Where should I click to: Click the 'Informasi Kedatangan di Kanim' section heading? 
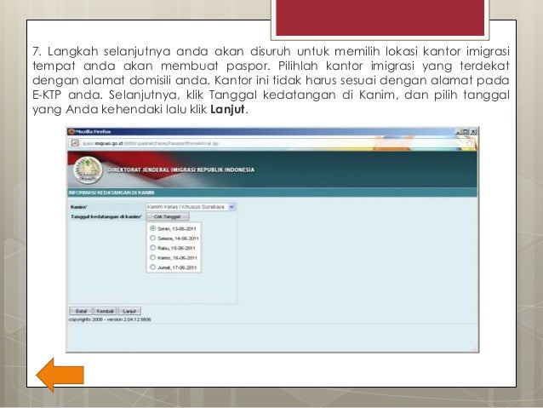(x=111, y=193)
